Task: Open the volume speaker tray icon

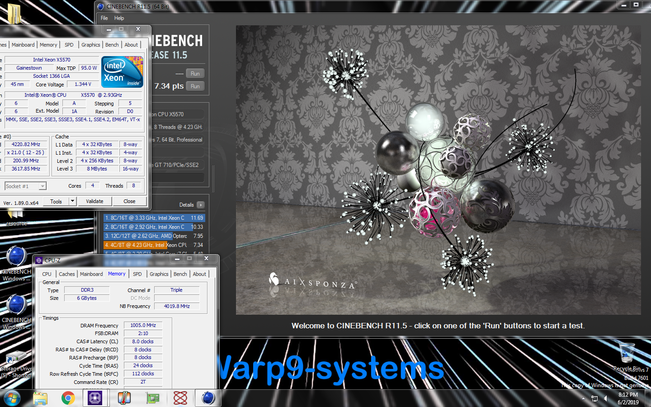Action: tap(605, 398)
